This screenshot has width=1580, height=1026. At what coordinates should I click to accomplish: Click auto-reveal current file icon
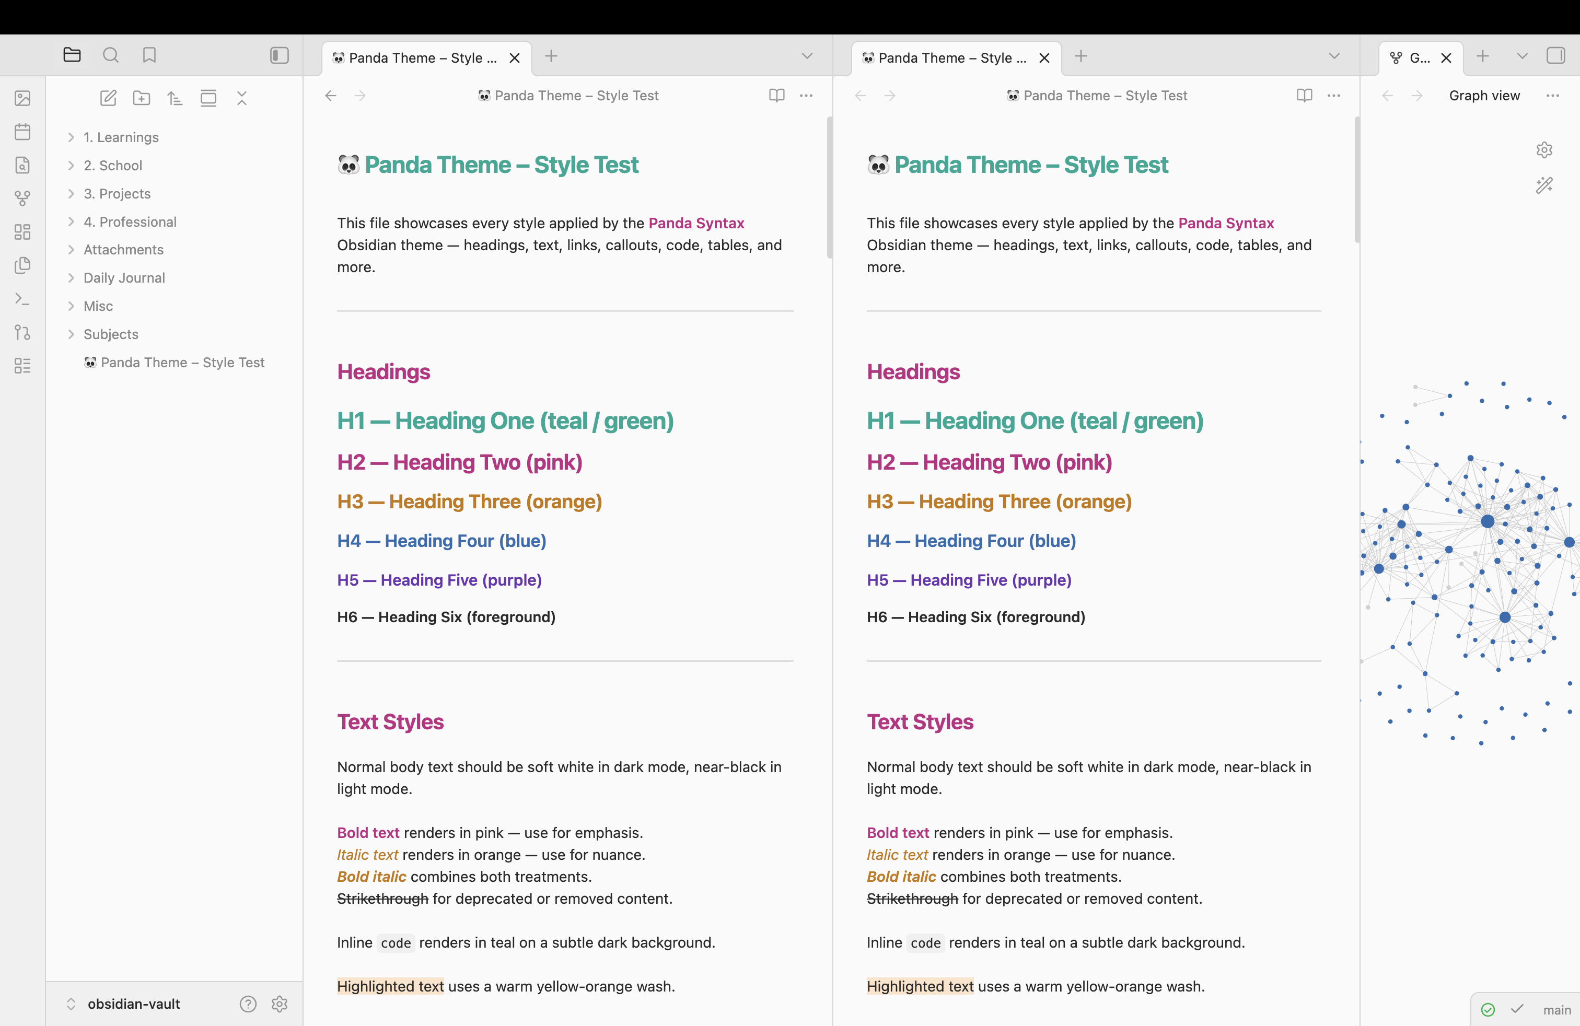coord(208,98)
